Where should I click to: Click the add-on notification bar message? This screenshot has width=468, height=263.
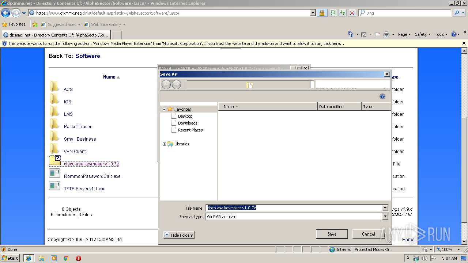point(176,43)
